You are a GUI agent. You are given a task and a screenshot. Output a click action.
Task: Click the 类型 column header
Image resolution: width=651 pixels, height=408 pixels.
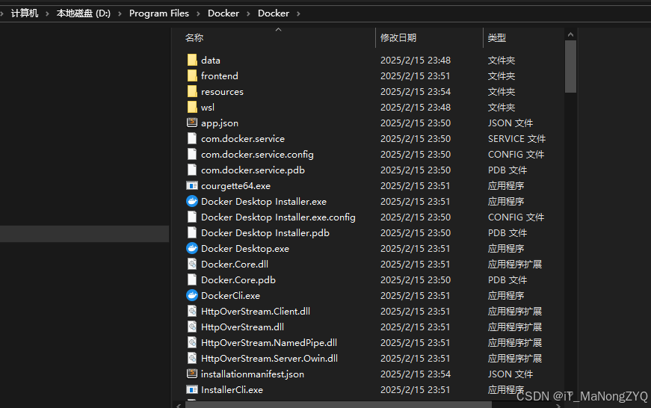497,37
